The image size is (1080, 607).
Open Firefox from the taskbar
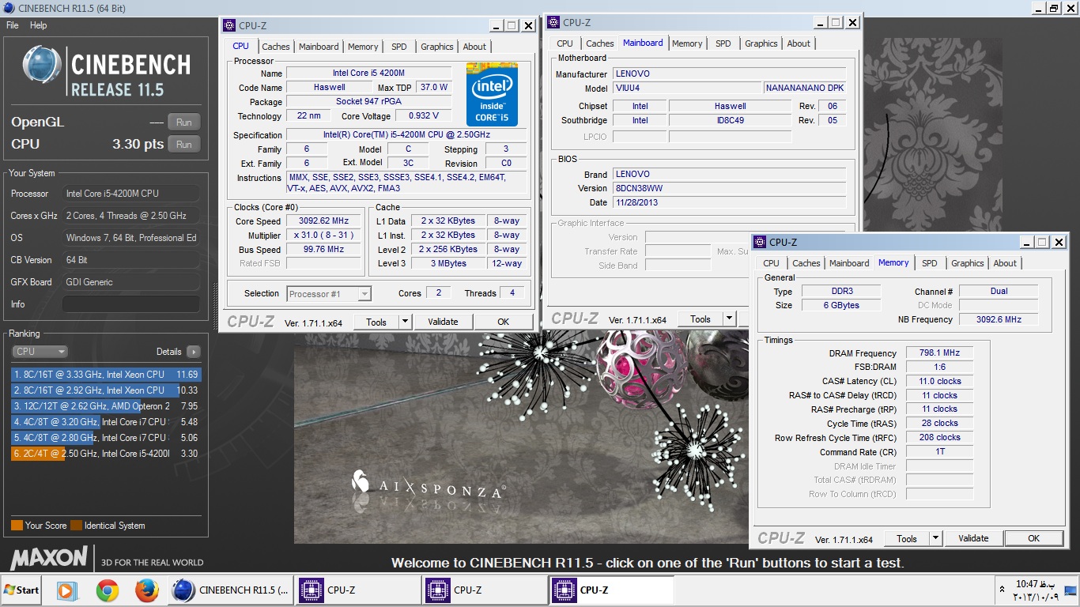tap(146, 590)
